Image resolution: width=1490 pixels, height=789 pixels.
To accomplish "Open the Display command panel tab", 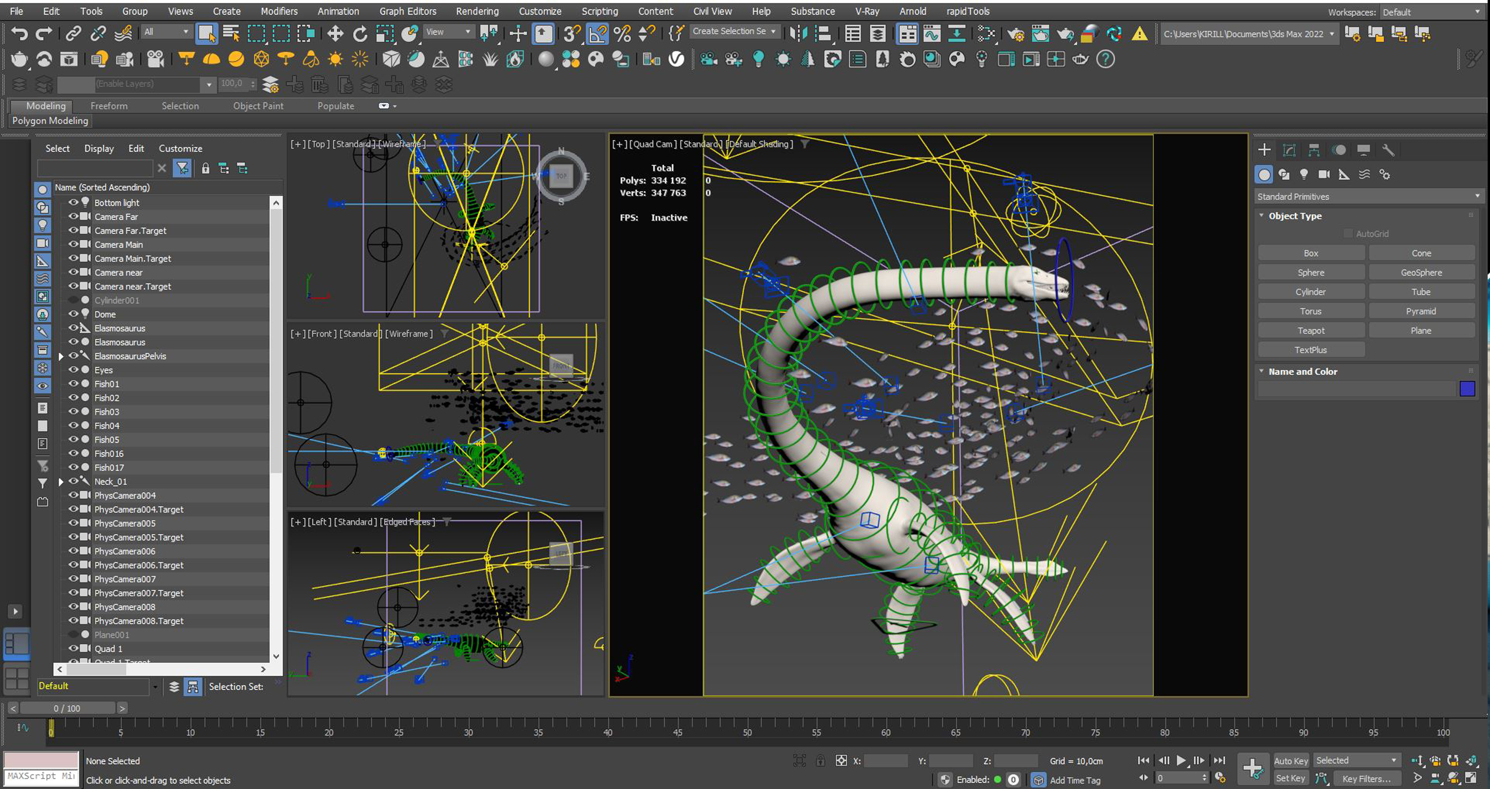I will (x=1363, y=150).
